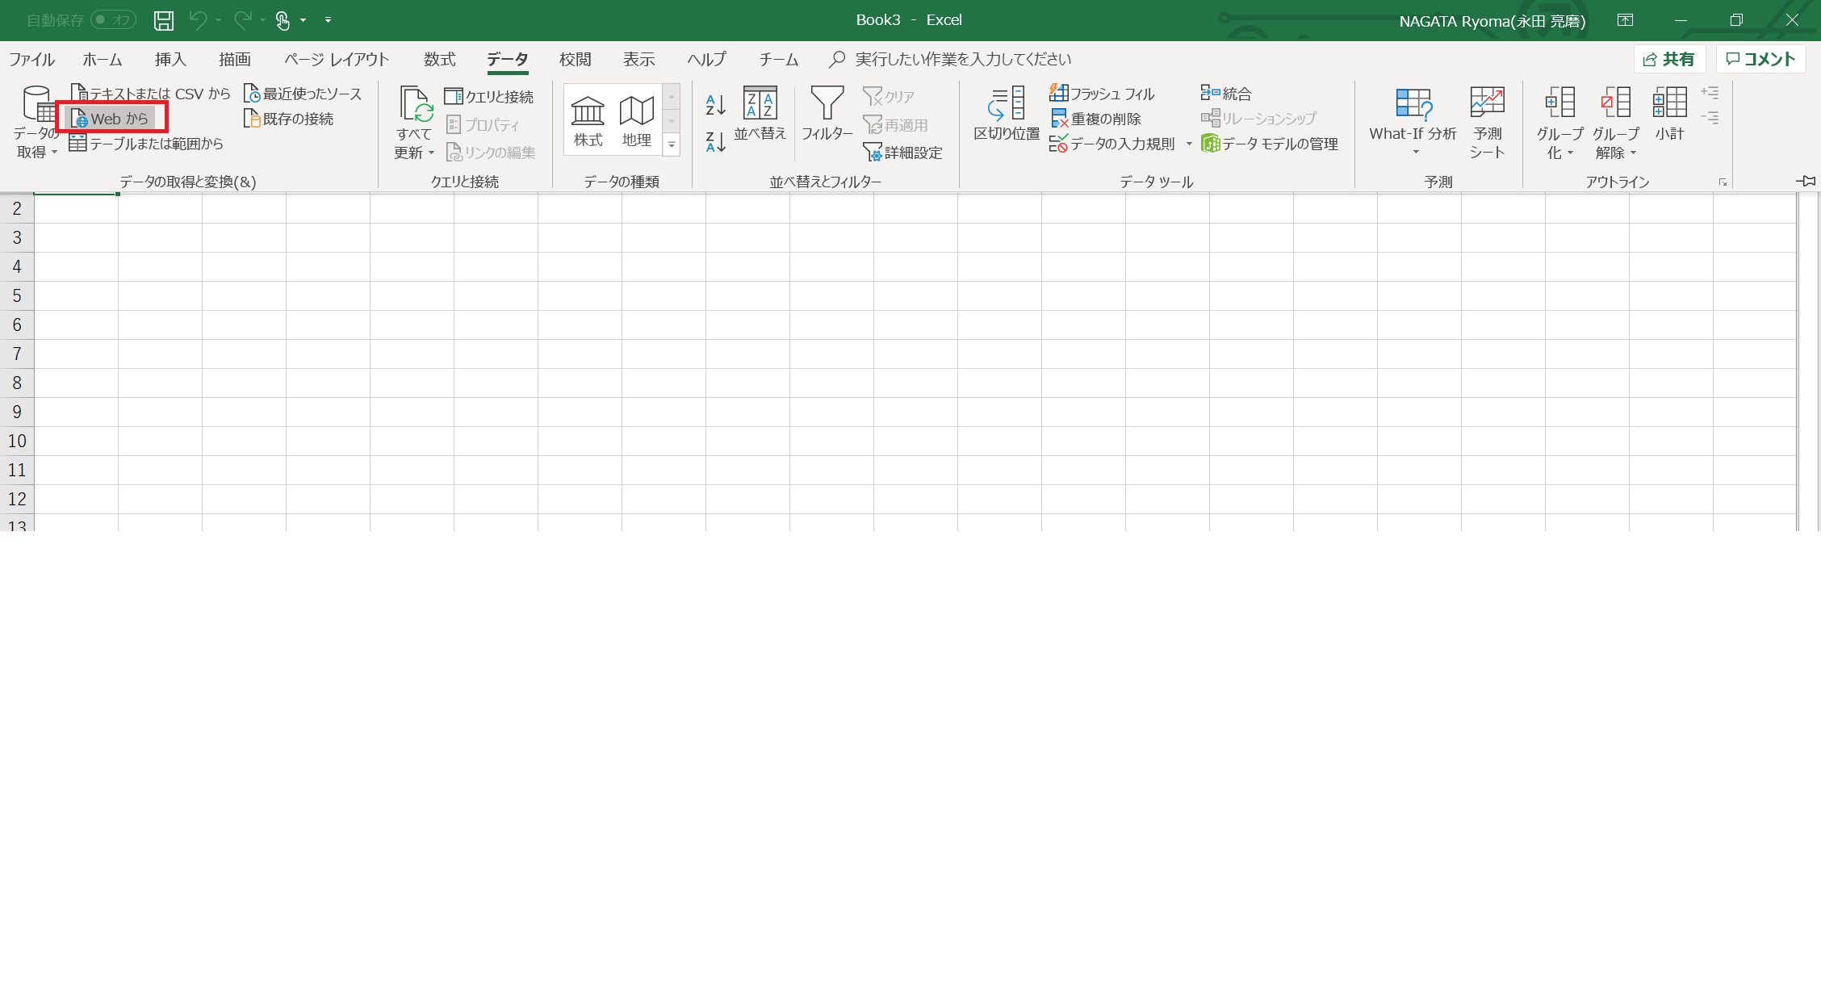
Task: Open the Refresh All (すべて更新) dropdown arrow
Action: coord(431,153)
